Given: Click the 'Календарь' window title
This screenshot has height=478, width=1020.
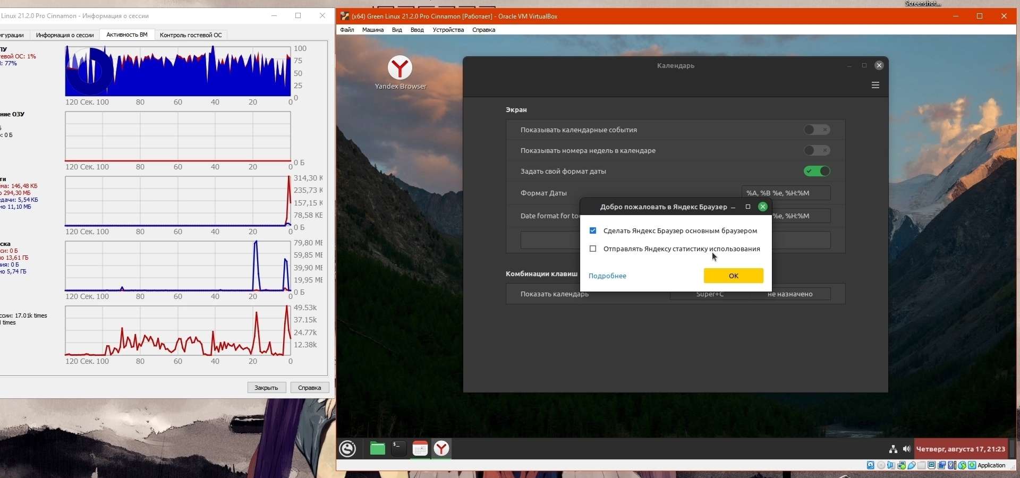Looking at the screenshot, I should click(676, 65).
